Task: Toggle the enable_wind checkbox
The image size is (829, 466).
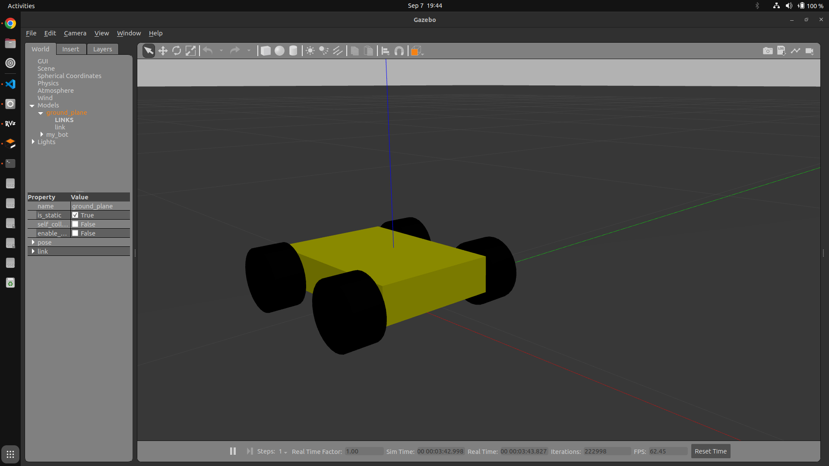Action: click(x=75, y=233)
